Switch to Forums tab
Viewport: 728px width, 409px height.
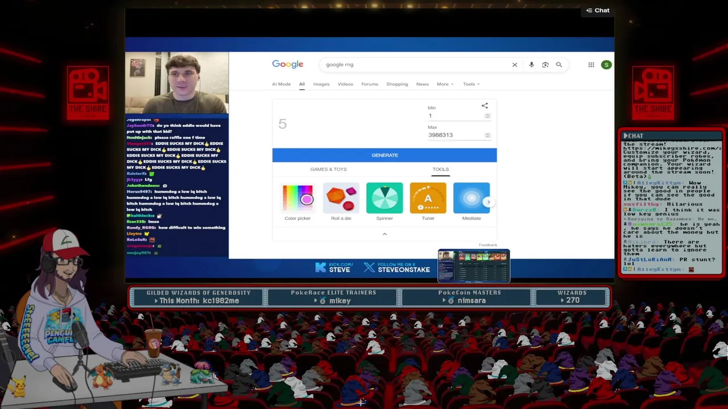point(370,84)
